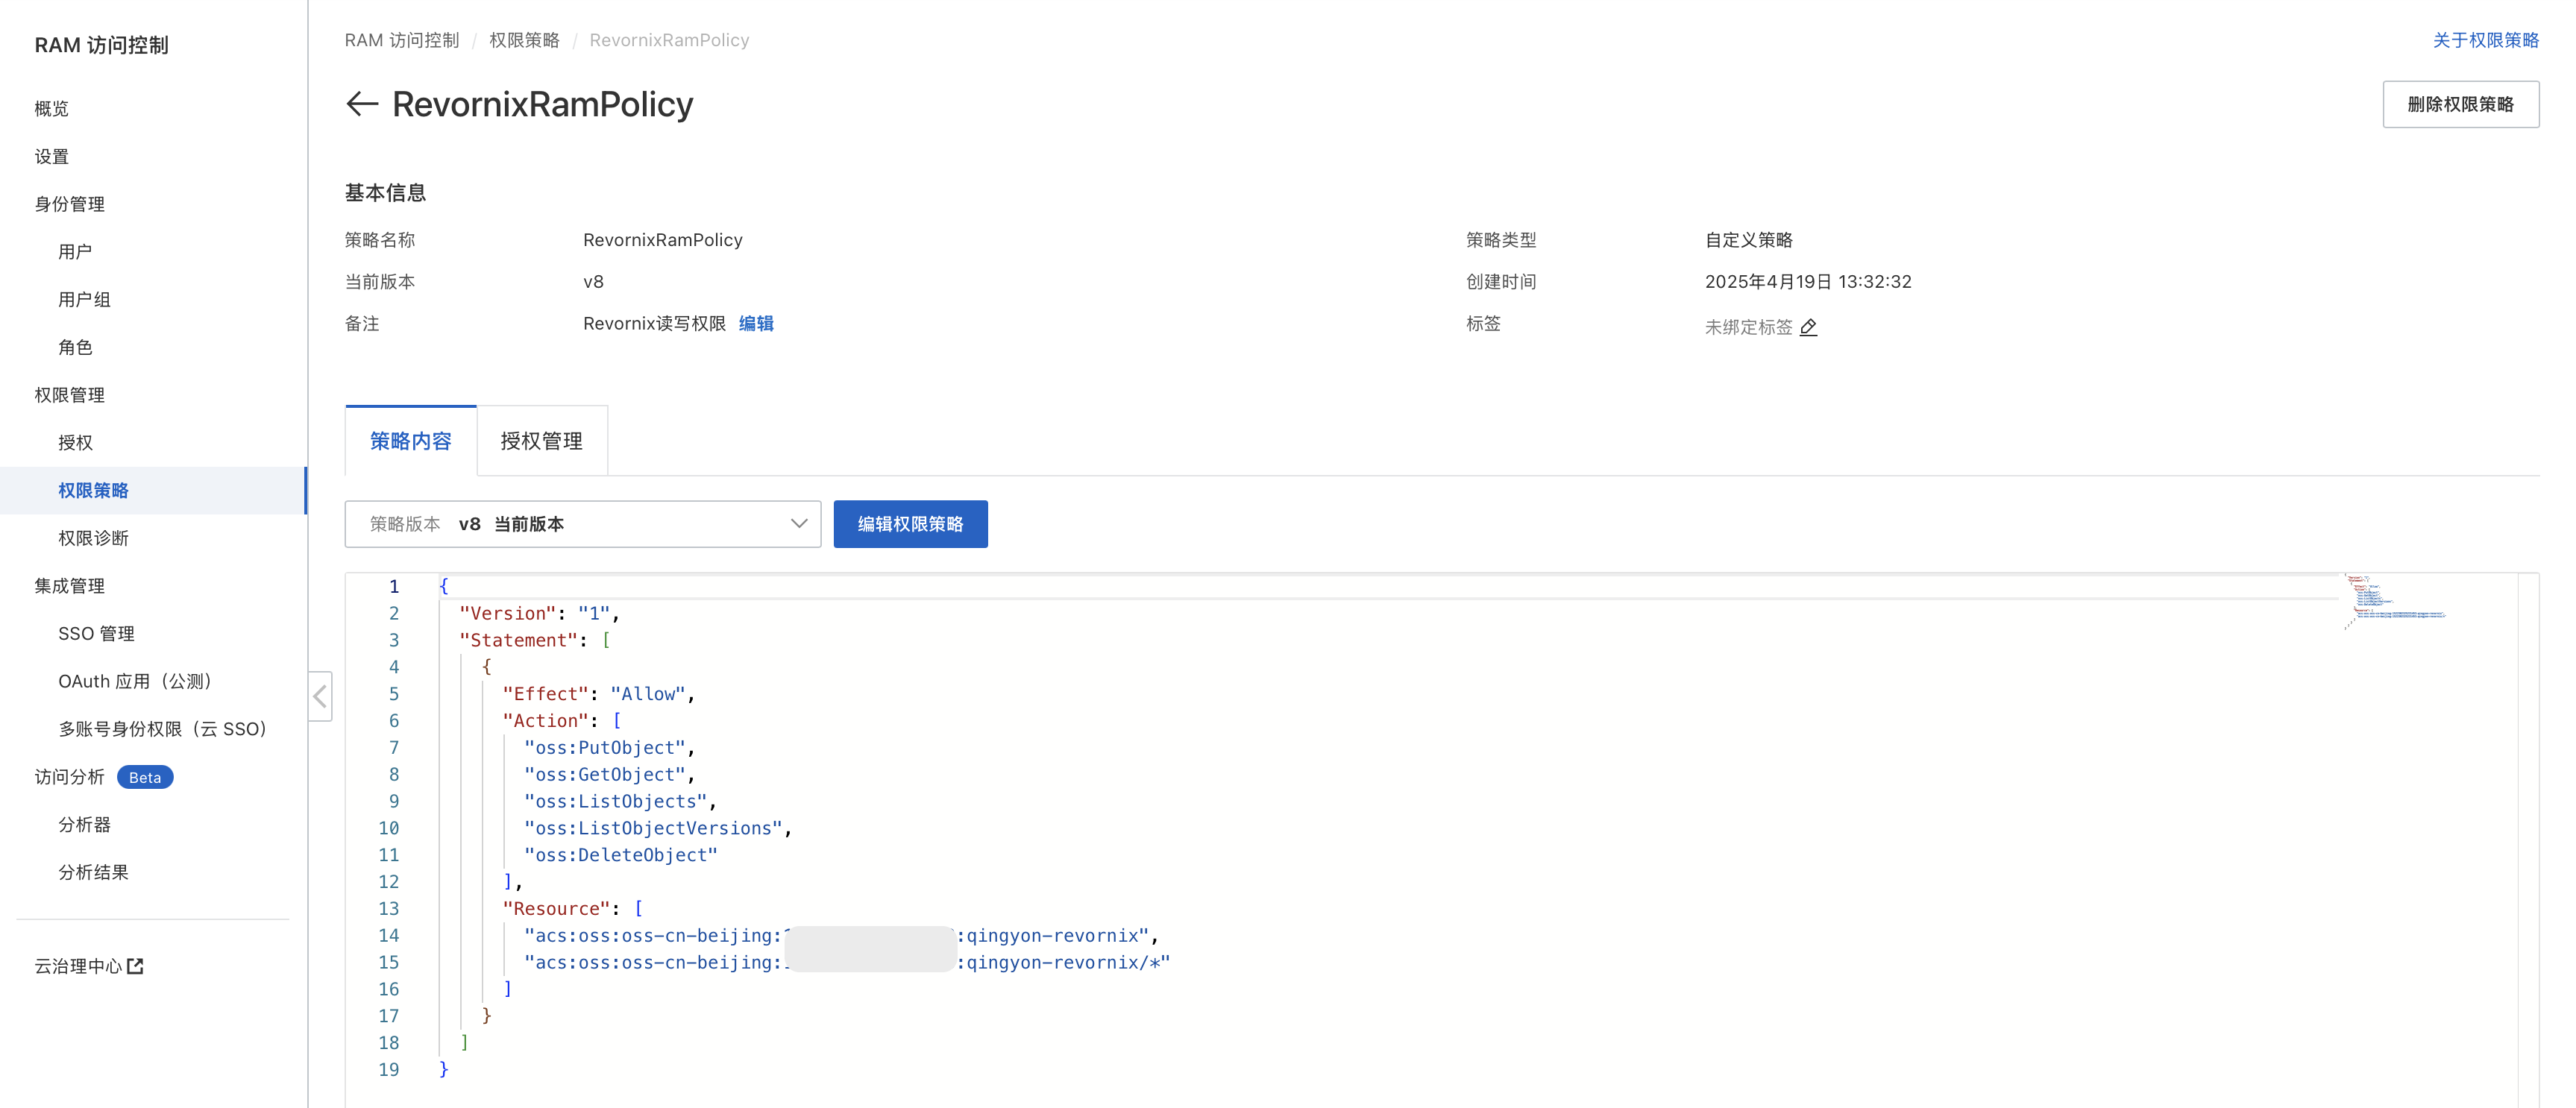This screenshot has width=2576, height=1108.
Task: Click the dropdown arrow in the version selector
Action: click(x=798, y=524)
